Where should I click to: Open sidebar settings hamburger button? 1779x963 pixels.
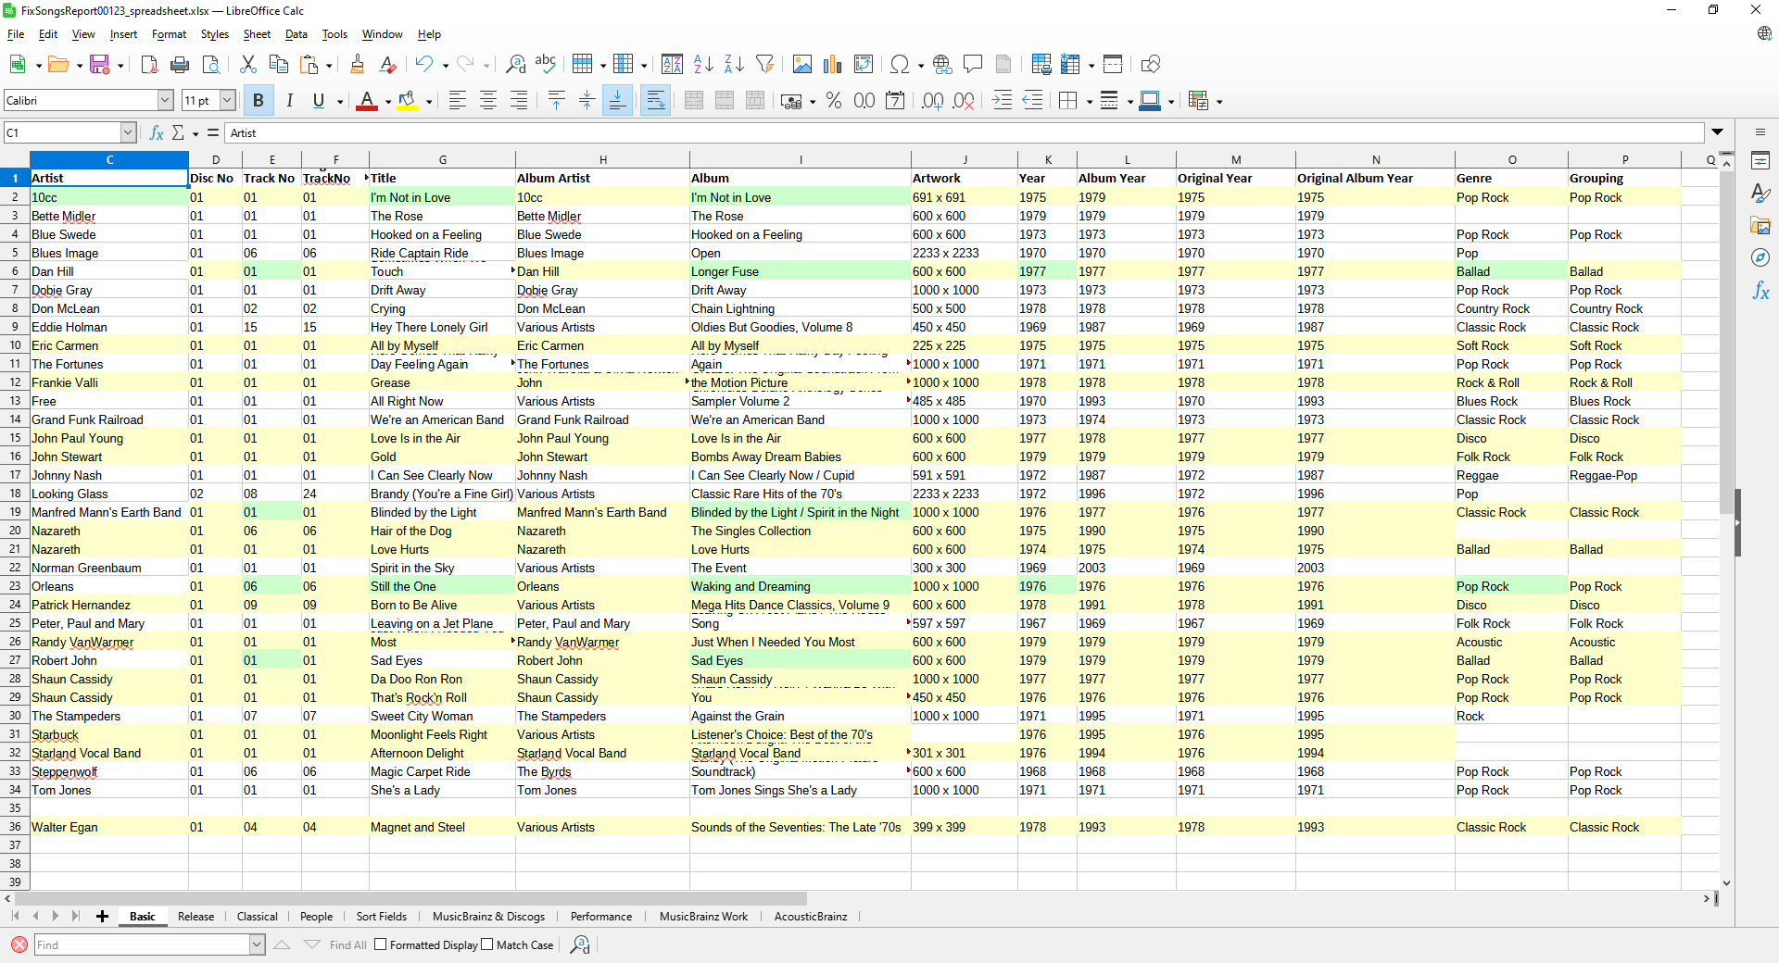tap(1760, 132)
